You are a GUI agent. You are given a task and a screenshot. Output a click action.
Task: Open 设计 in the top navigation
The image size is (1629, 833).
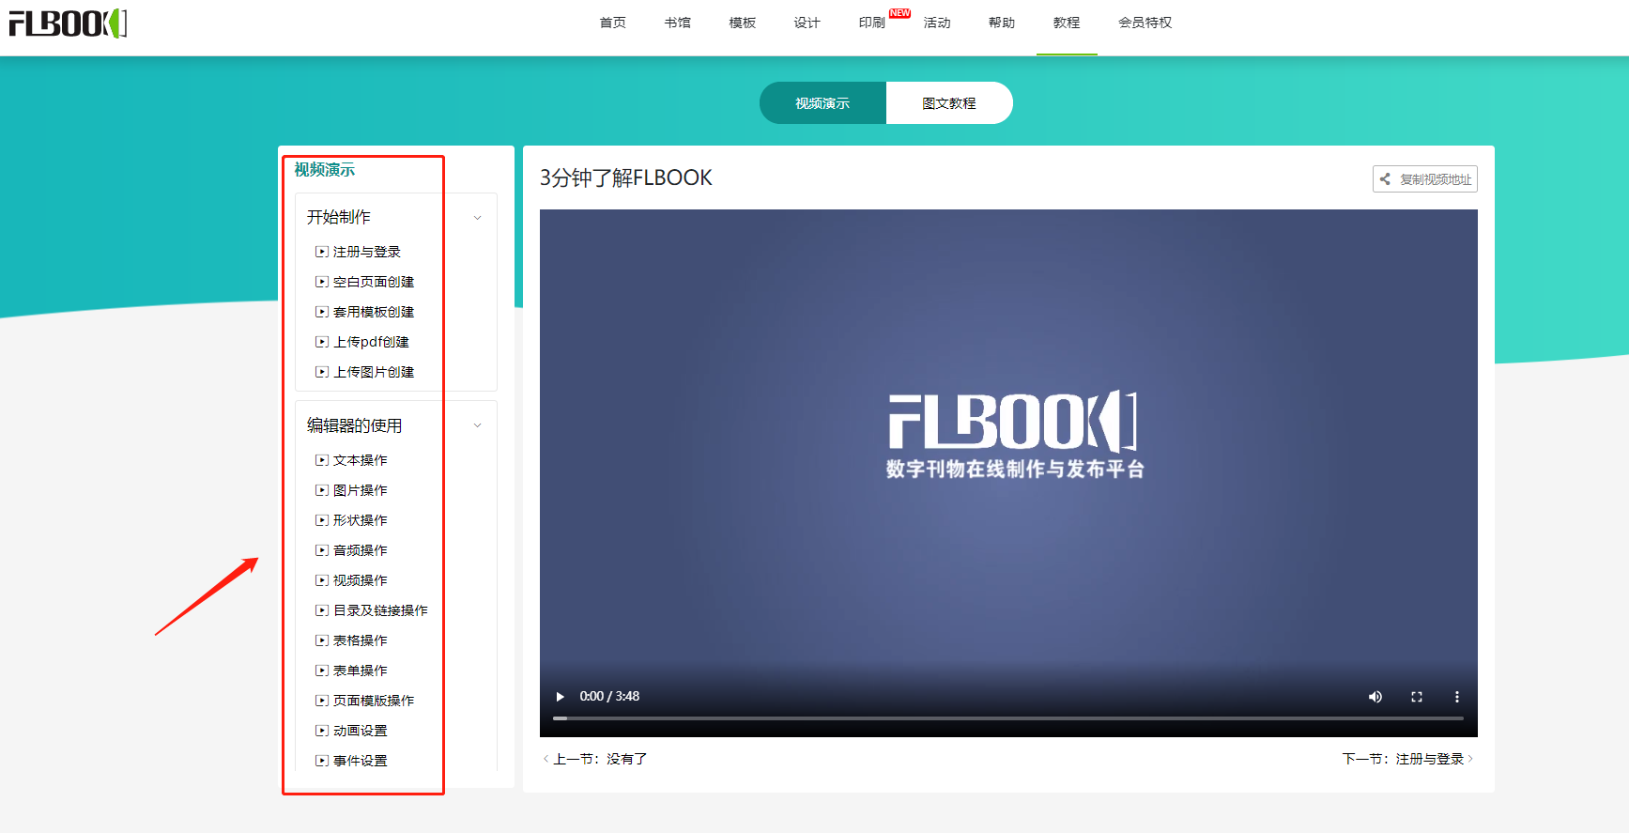807,23
